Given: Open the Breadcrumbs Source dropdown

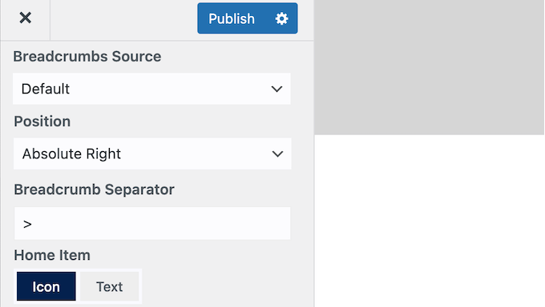Looking at the screenshot, I should [151, 89].
